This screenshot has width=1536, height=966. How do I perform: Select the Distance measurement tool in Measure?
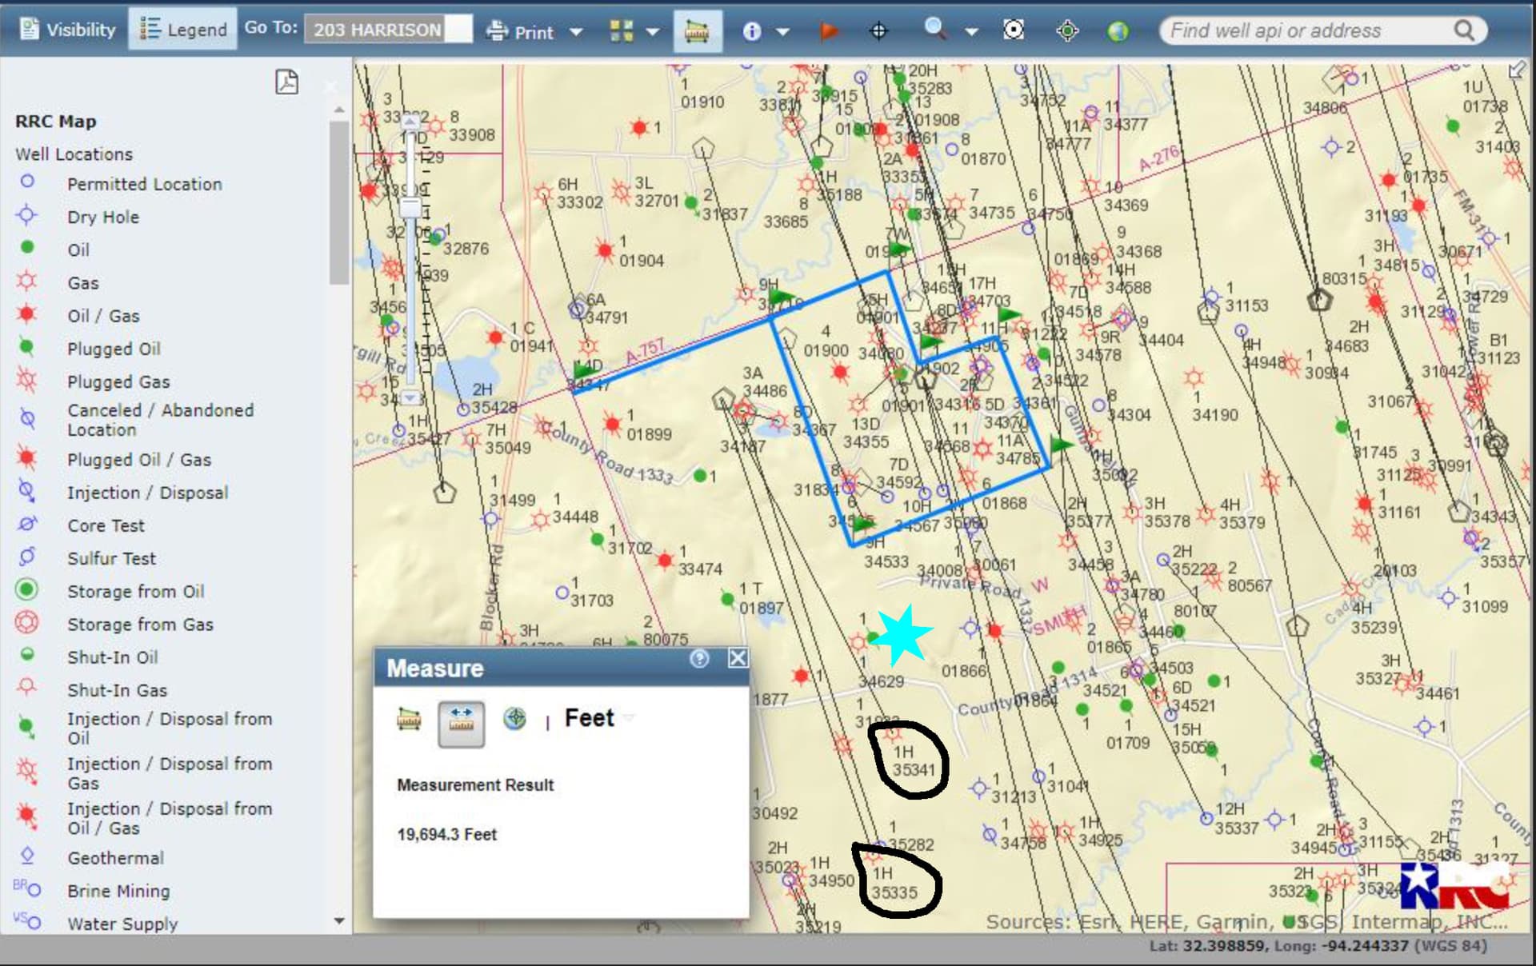tap(461, 723)
